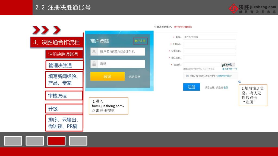This screenshot has width=278, height=156.
Task: Click the fuwu.juesheng.com instruction text
Action: pyautogui.click(x=108, y=106)
